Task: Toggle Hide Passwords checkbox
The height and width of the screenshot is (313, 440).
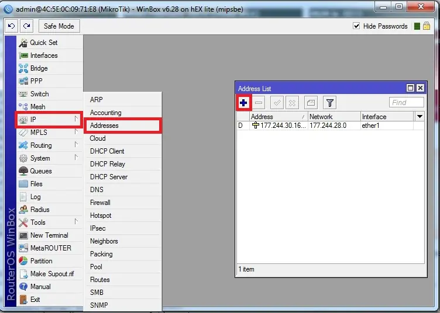Action: tap(356, 26)
